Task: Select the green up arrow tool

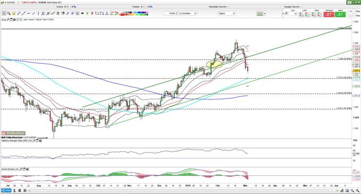Action: click(x=88, y=13)
